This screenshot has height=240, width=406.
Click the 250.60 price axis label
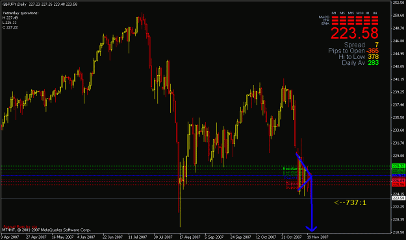click(398, 16)
